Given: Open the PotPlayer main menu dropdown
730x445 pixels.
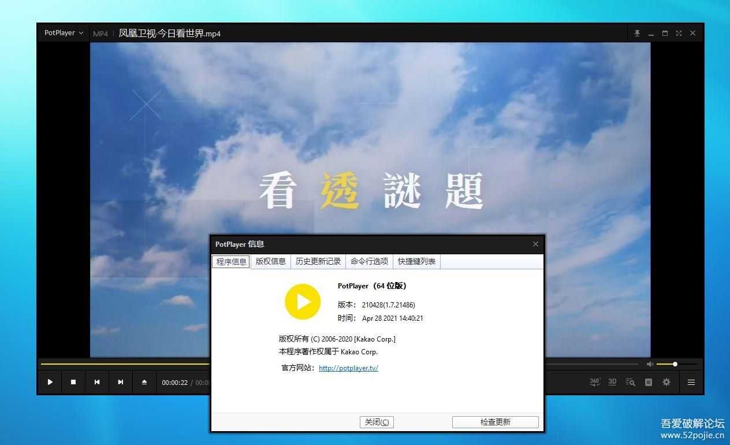Looking at the screenshot, I should (64, 33).
